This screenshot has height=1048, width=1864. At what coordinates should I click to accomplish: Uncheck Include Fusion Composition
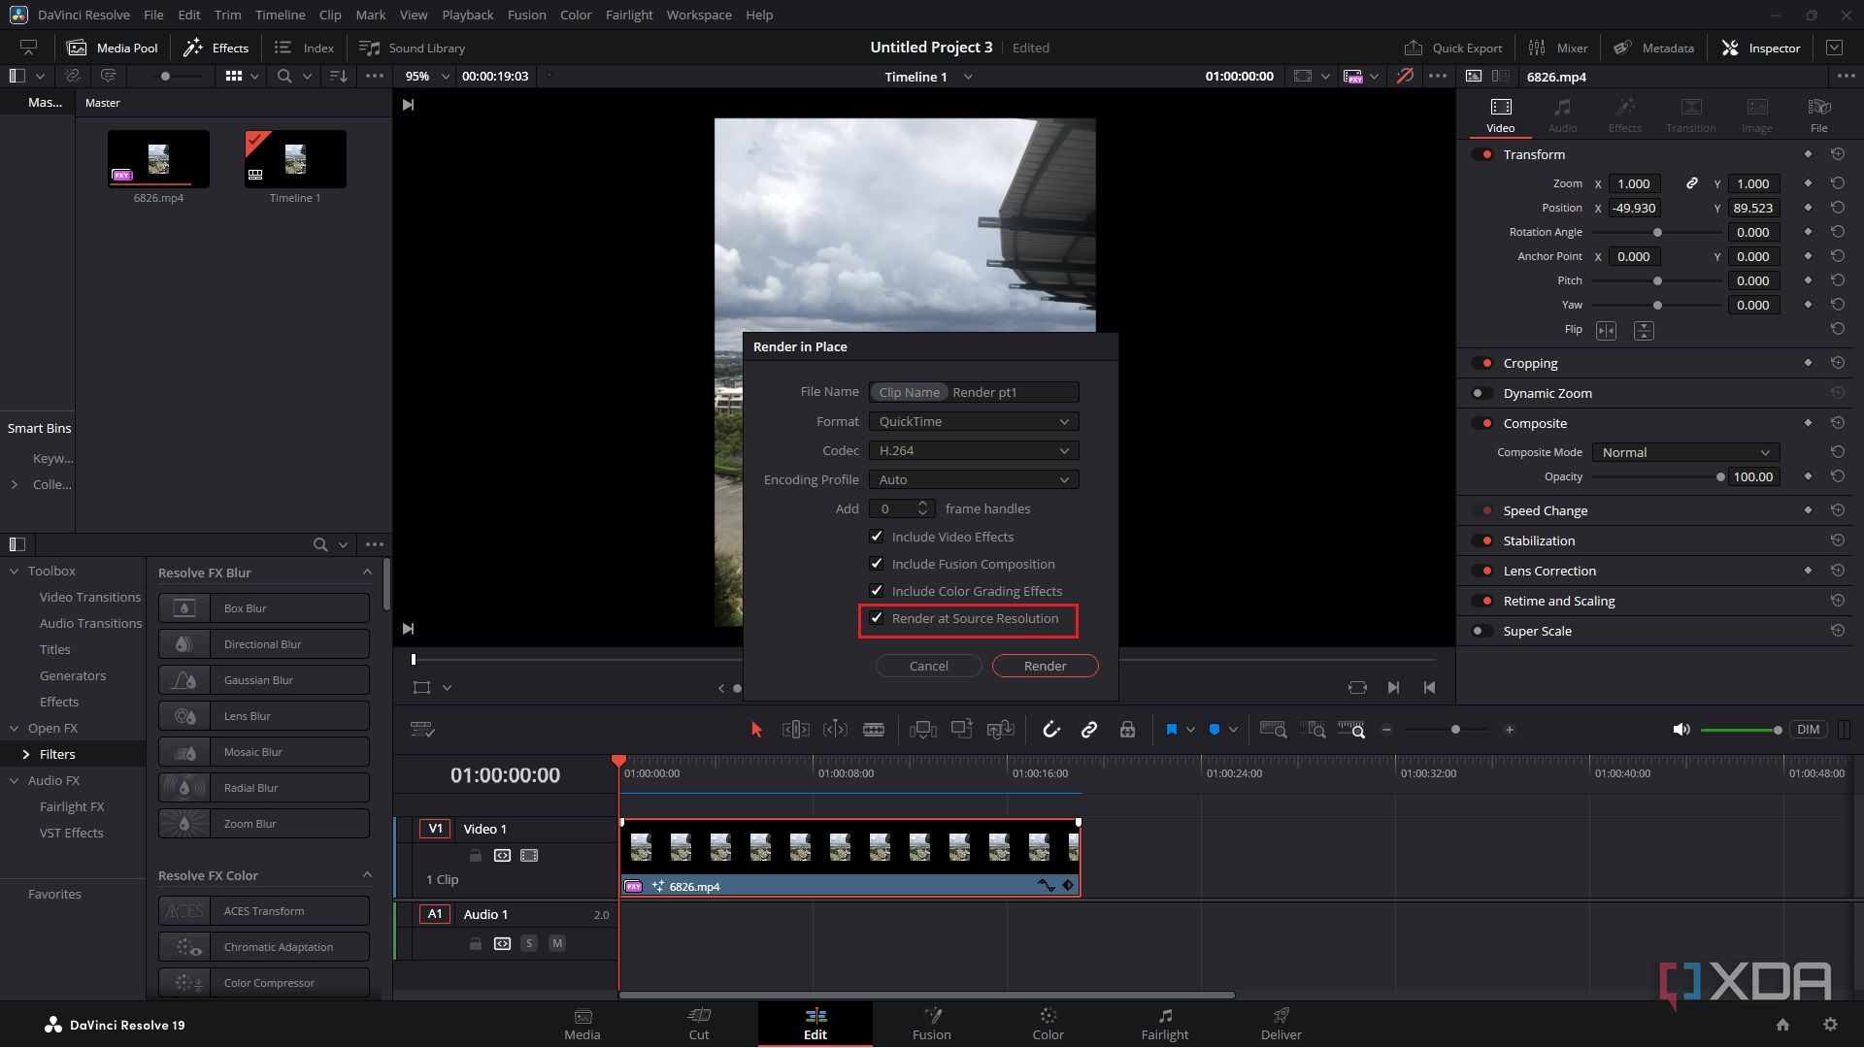click(877, 564)
